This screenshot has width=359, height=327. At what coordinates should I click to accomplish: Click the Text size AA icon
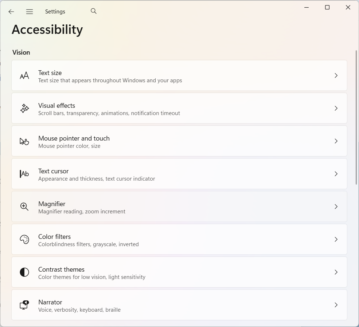[x=24, y=76]
